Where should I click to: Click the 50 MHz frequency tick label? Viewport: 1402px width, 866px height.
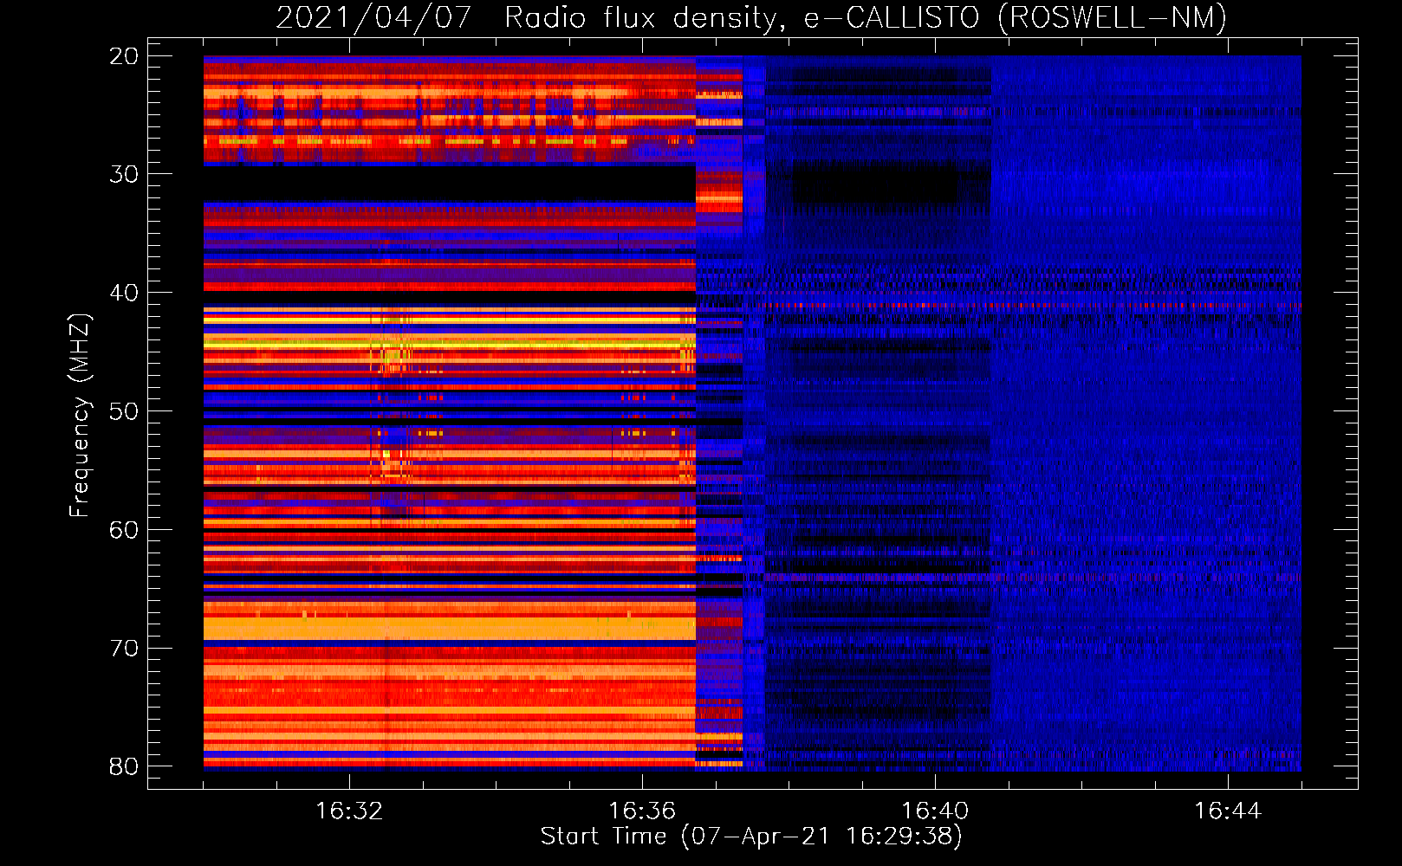tap(124, 411)
